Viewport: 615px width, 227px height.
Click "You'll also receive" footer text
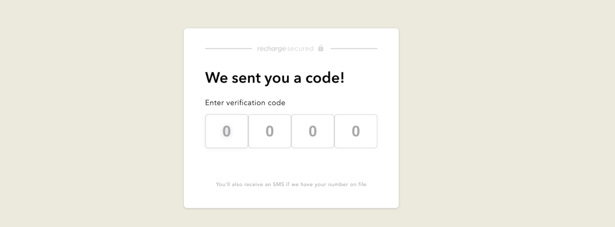[x=239, y=184]
